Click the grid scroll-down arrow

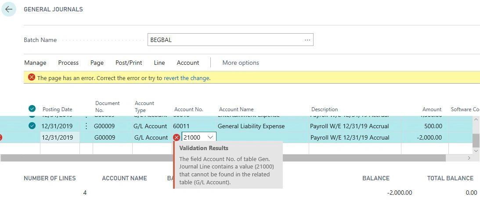476,151
